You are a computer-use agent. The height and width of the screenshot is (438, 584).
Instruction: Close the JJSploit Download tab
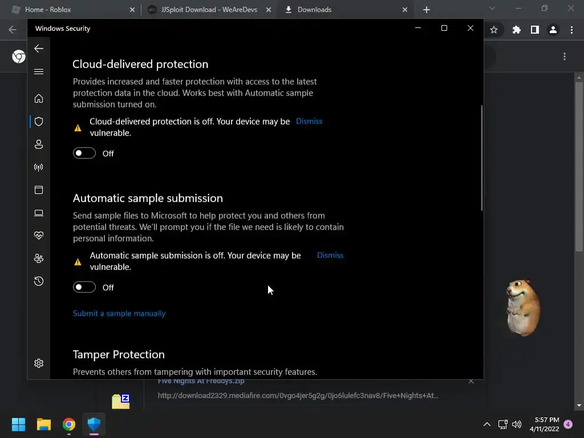[269, 10]
